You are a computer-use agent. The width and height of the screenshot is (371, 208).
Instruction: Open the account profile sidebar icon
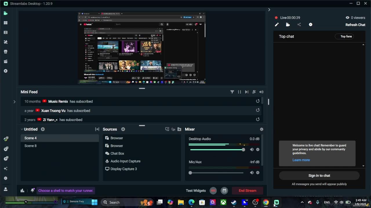pyautogui.click(x=6, y=189)
